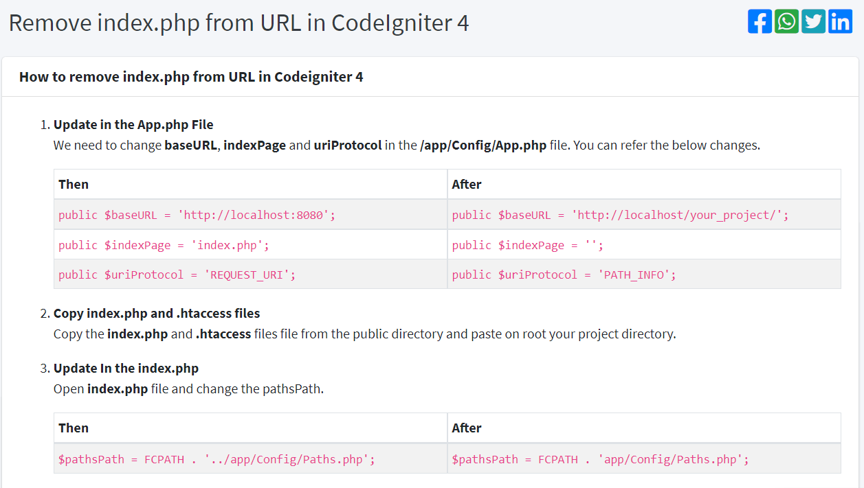Share the article on Facebook
The width and height of the screenshot is (864, 488).
click(x=760, y=21)
